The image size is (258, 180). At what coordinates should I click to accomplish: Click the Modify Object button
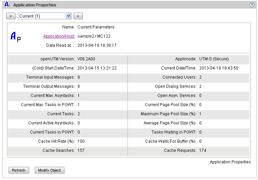click(x=49, y=170)
